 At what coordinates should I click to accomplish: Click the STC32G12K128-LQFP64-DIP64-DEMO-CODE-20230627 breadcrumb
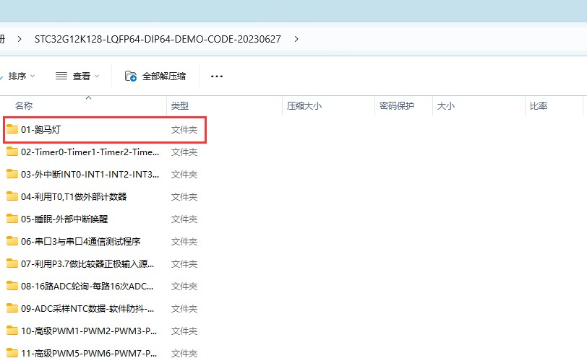coord(158,39)
